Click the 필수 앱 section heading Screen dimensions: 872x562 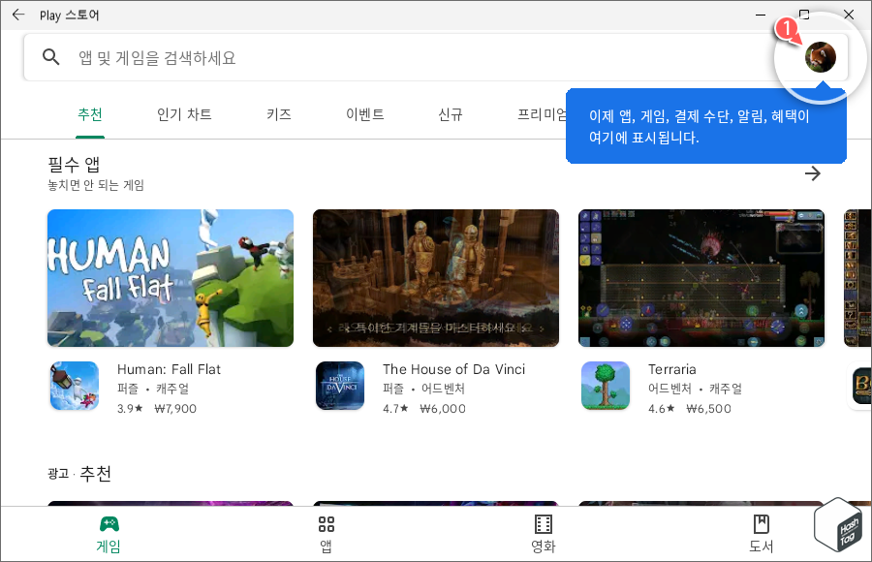[74, 165]
